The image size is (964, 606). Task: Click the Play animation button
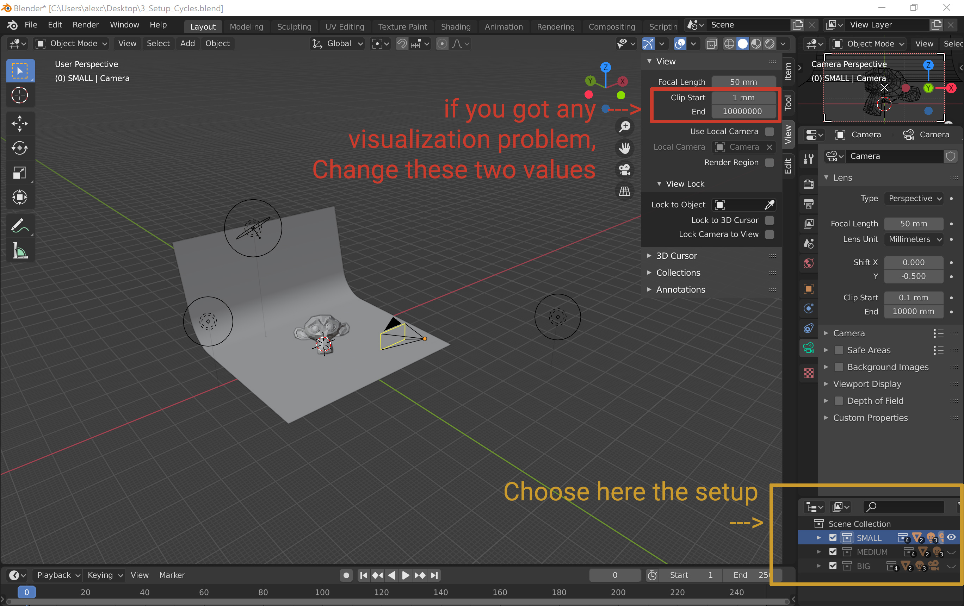pyautogui.click(x=405, y=575)
